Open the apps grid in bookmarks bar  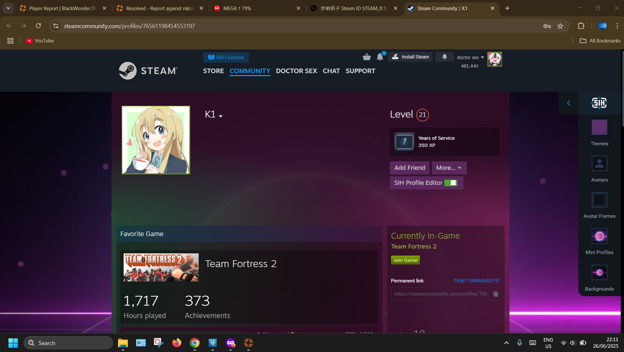tap(10, 41)
